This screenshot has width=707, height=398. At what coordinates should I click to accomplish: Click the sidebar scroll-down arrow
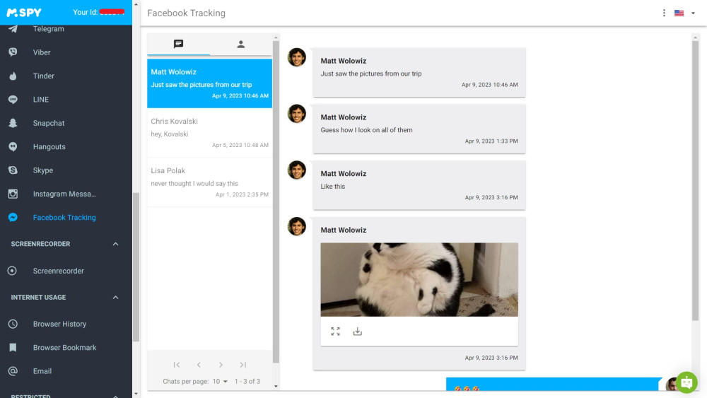pyautogui.click(x=136, y=394)
